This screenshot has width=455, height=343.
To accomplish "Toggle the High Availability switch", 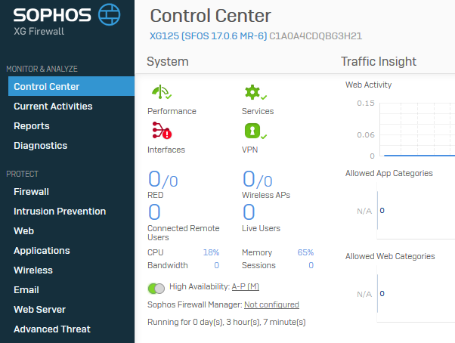I will (x=156, y=288).
